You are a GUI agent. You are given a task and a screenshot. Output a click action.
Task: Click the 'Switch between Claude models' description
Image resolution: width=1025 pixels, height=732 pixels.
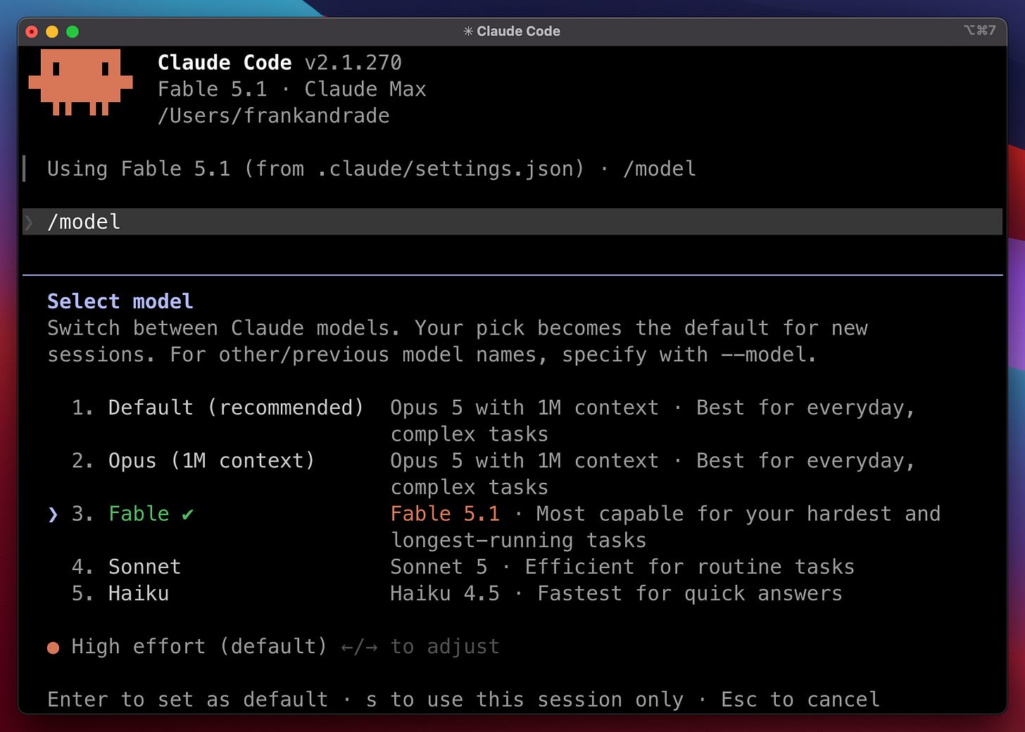tap(458, 341)
